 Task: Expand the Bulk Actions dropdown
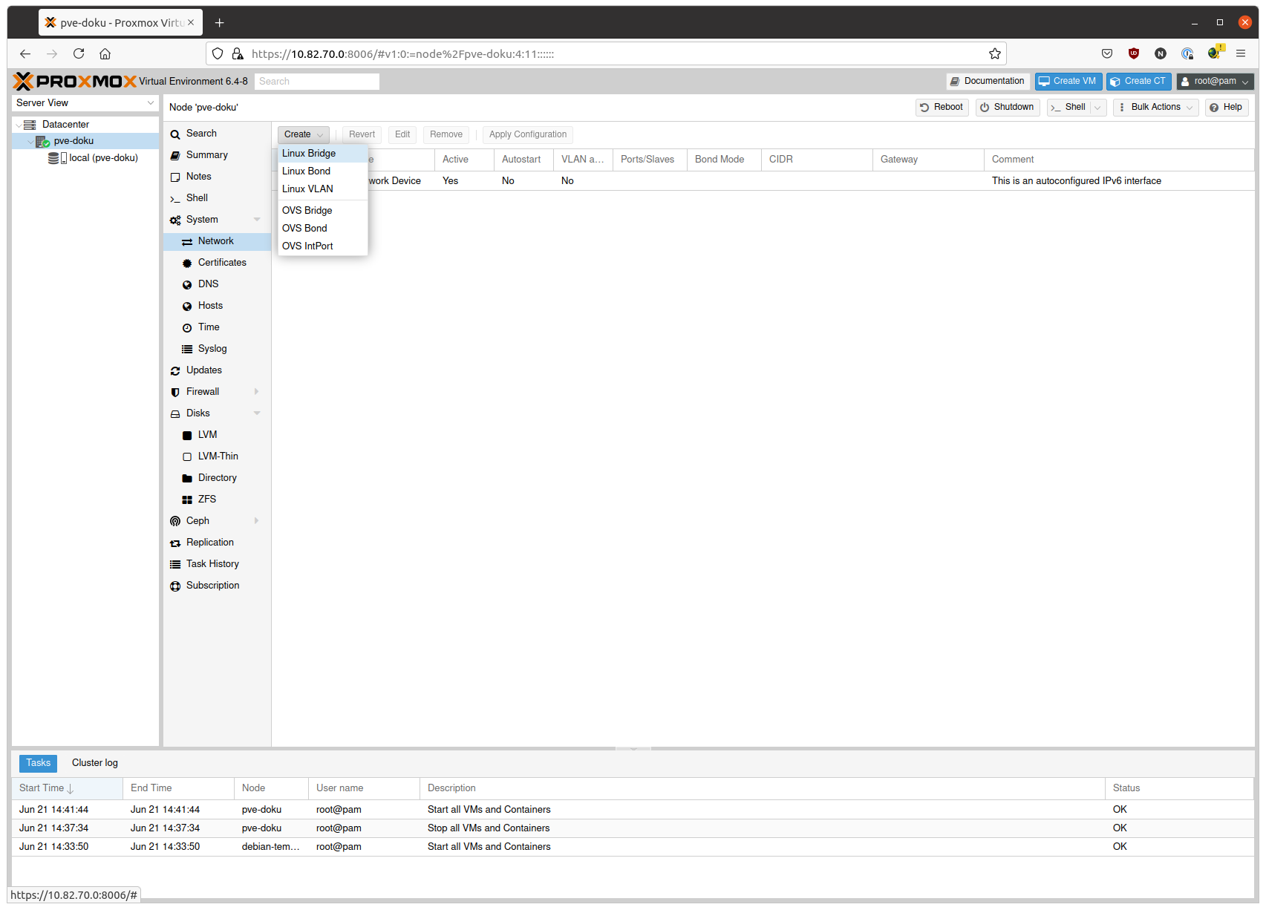click(x=1155, y=108)
